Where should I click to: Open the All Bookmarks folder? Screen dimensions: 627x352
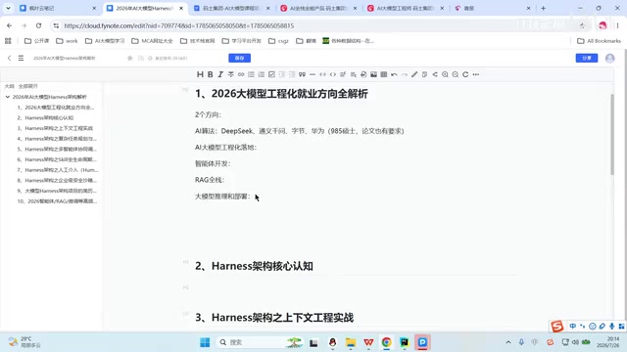coord(599,41)
